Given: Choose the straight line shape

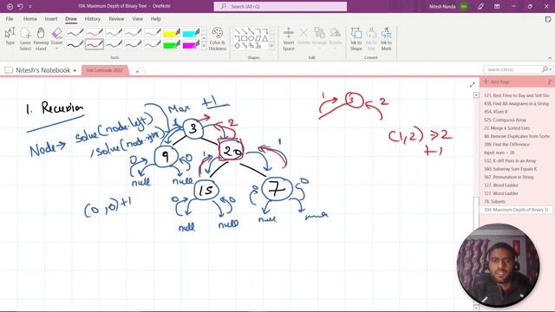Looking at the screenshot, I should pos(237,31).
